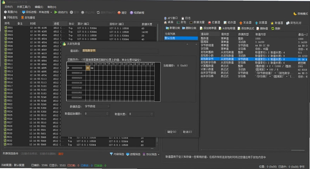
Task: Open the 数据类型 字节数组 combo box
Action: tap(97, 106)
